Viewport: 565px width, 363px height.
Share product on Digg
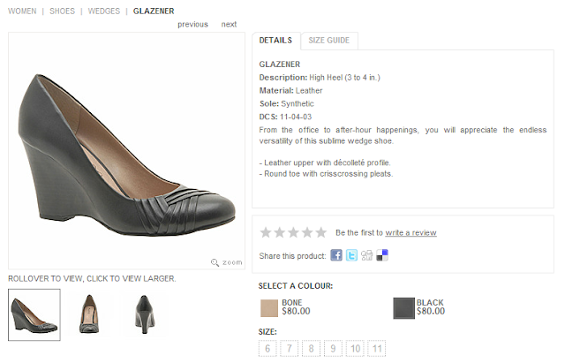pyautogui.click(x=366, y=255)
